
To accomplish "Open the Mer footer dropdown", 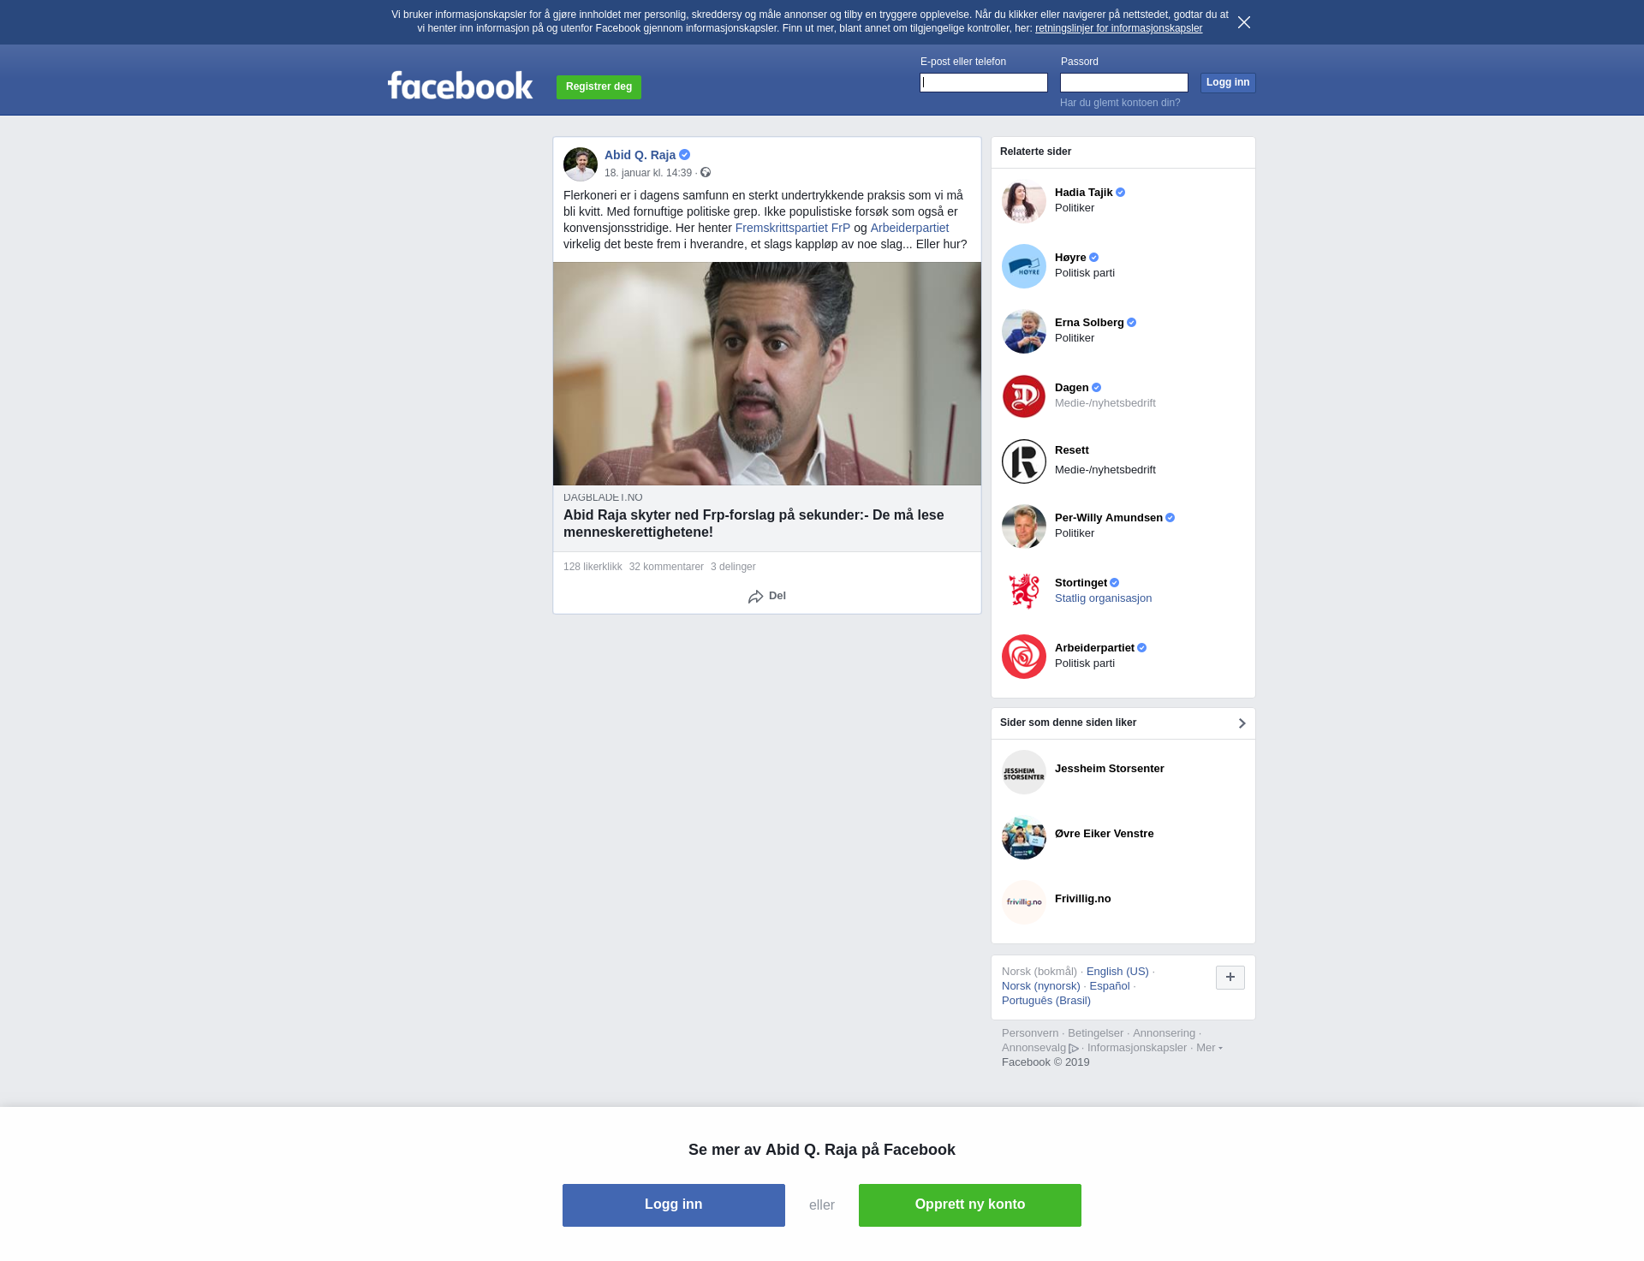I will coord(1209,1048).
